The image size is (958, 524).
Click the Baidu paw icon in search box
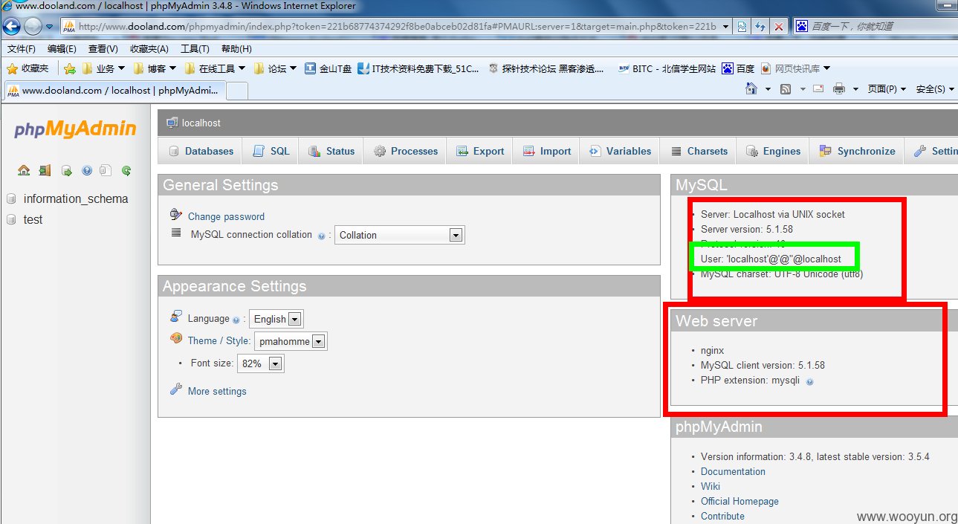tap(802, 26)
